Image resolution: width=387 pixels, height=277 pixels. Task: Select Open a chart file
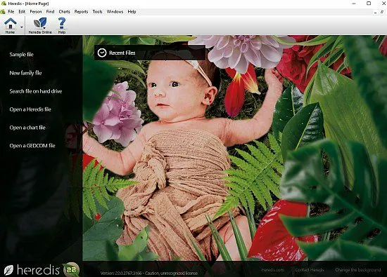pos(27,128)
